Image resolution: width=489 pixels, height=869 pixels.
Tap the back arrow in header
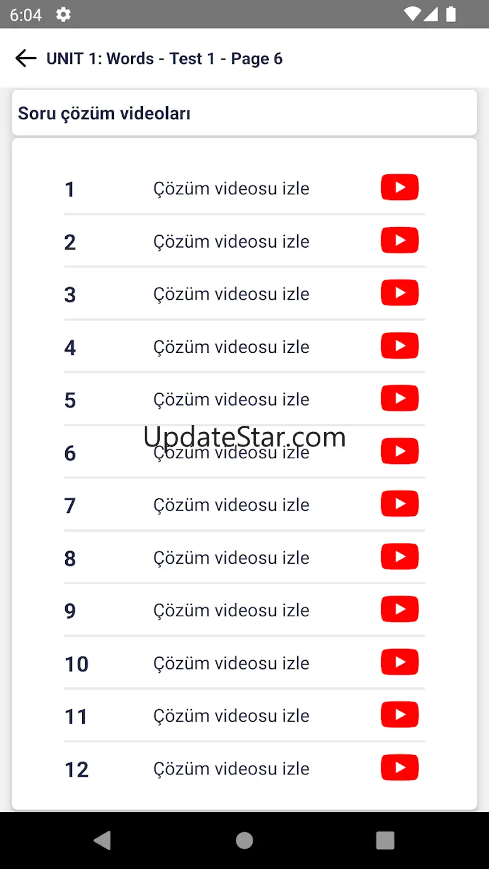26,58
